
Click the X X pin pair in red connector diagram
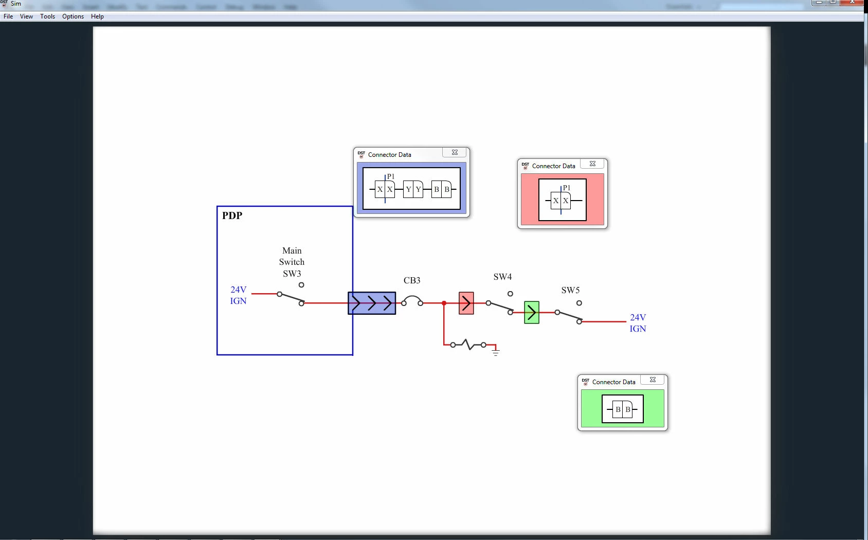point(561,201)
